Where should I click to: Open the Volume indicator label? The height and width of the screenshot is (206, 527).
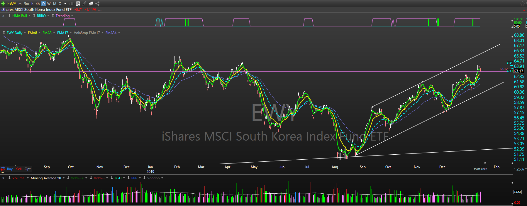[18, 178]
